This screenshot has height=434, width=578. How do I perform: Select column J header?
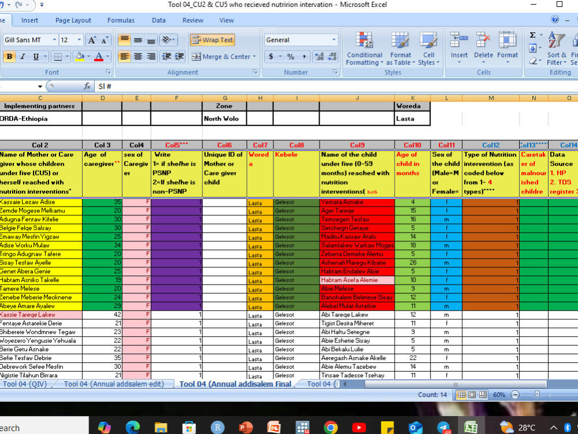click(357, 98)
